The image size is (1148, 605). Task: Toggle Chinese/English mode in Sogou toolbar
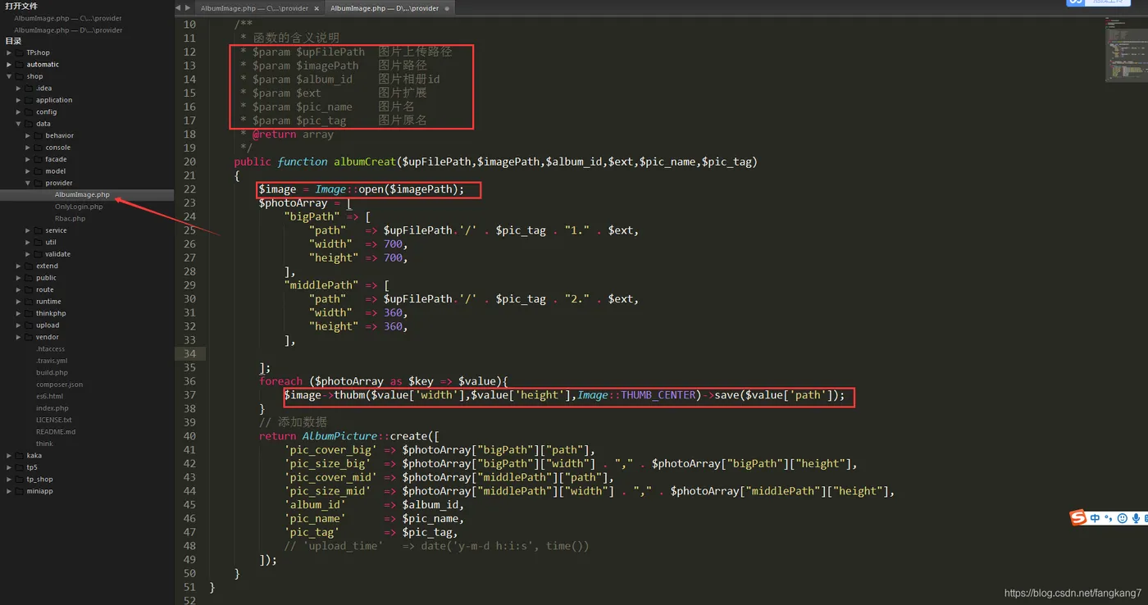[1096, 518]
